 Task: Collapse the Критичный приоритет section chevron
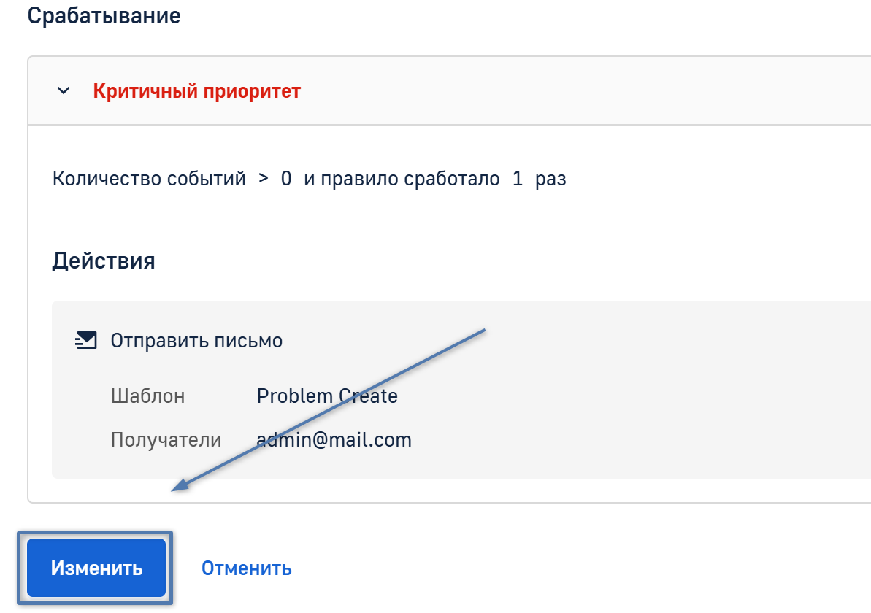point(64,90)
